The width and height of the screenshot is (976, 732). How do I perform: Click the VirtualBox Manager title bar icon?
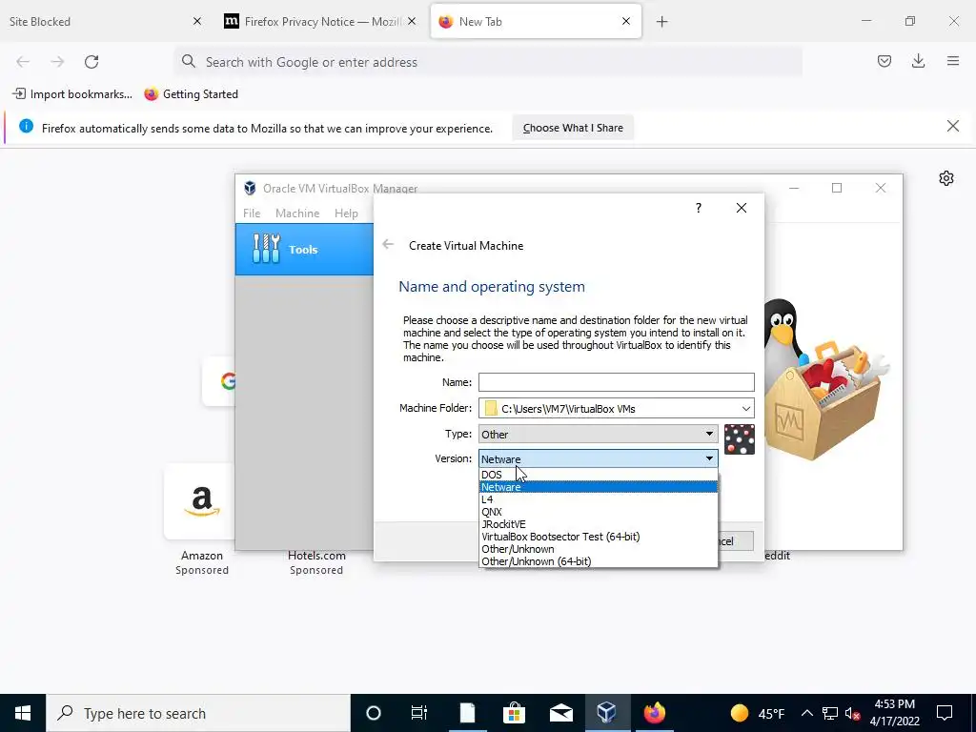(250, 188)
